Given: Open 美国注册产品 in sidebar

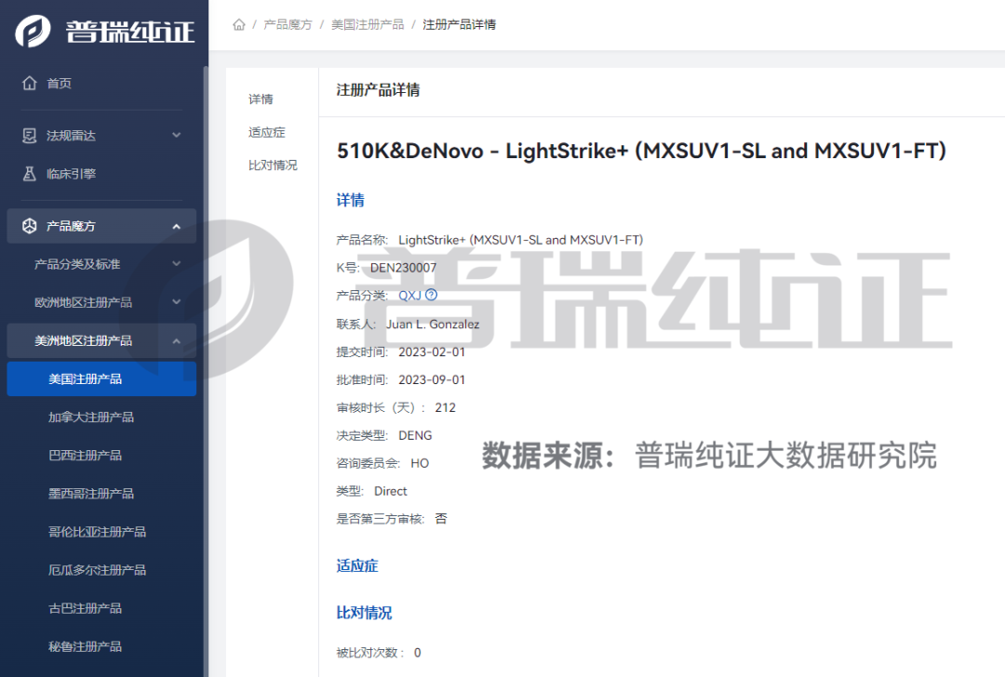Looking at the screenshot, I should coord(102,378).
